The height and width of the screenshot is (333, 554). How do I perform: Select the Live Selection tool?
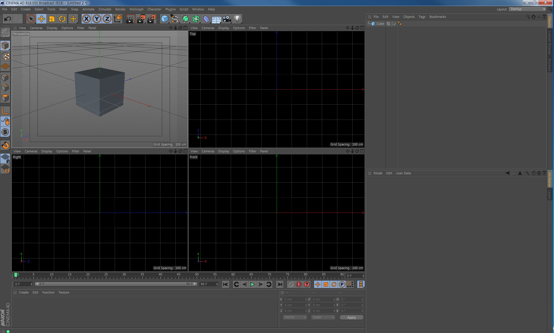[x=31, y=19]
